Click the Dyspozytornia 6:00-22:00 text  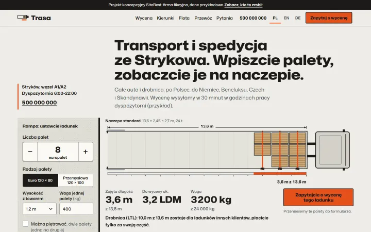[49, 93]
